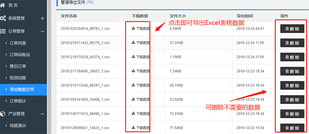
Task: Click the box icon beside 产品管理
Action: pos(2,114)
